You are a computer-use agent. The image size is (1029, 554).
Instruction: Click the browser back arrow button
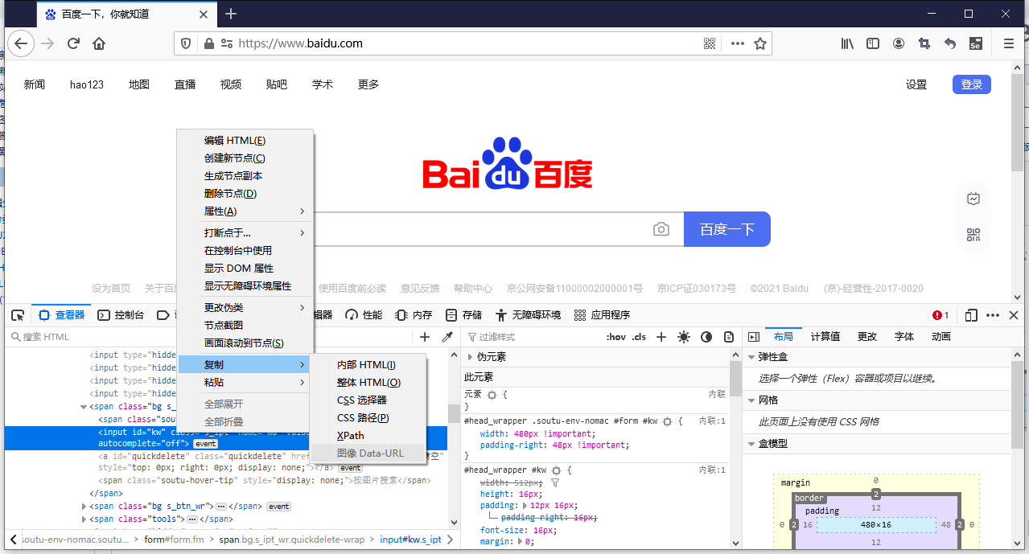tap(20, 43)
